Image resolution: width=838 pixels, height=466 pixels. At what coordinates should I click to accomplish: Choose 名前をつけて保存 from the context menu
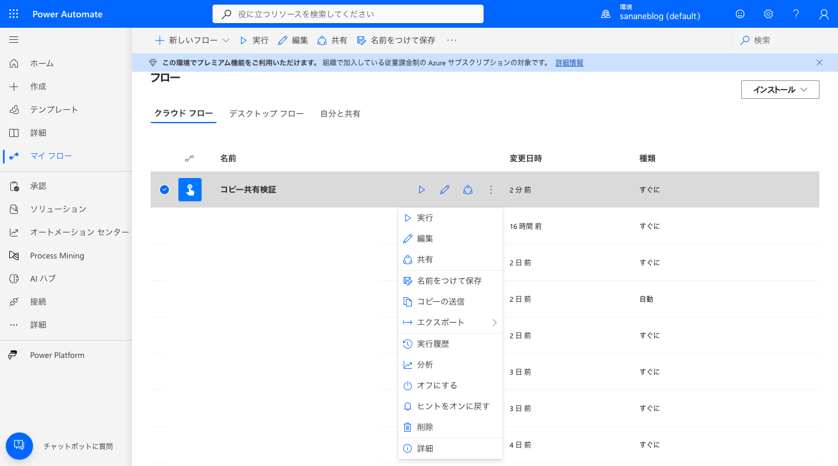click(x=451, y=281)
